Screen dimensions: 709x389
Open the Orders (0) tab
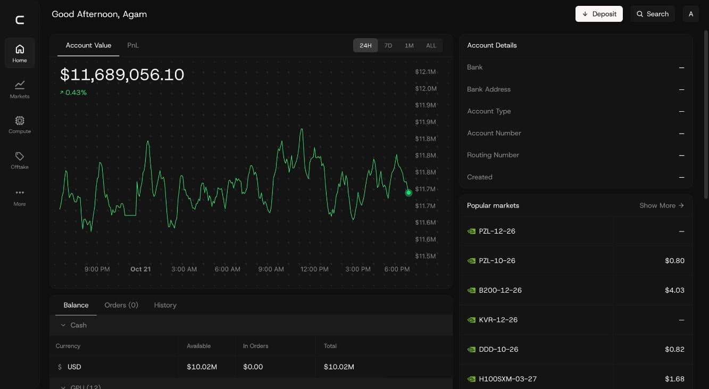(x=121, y=305)
